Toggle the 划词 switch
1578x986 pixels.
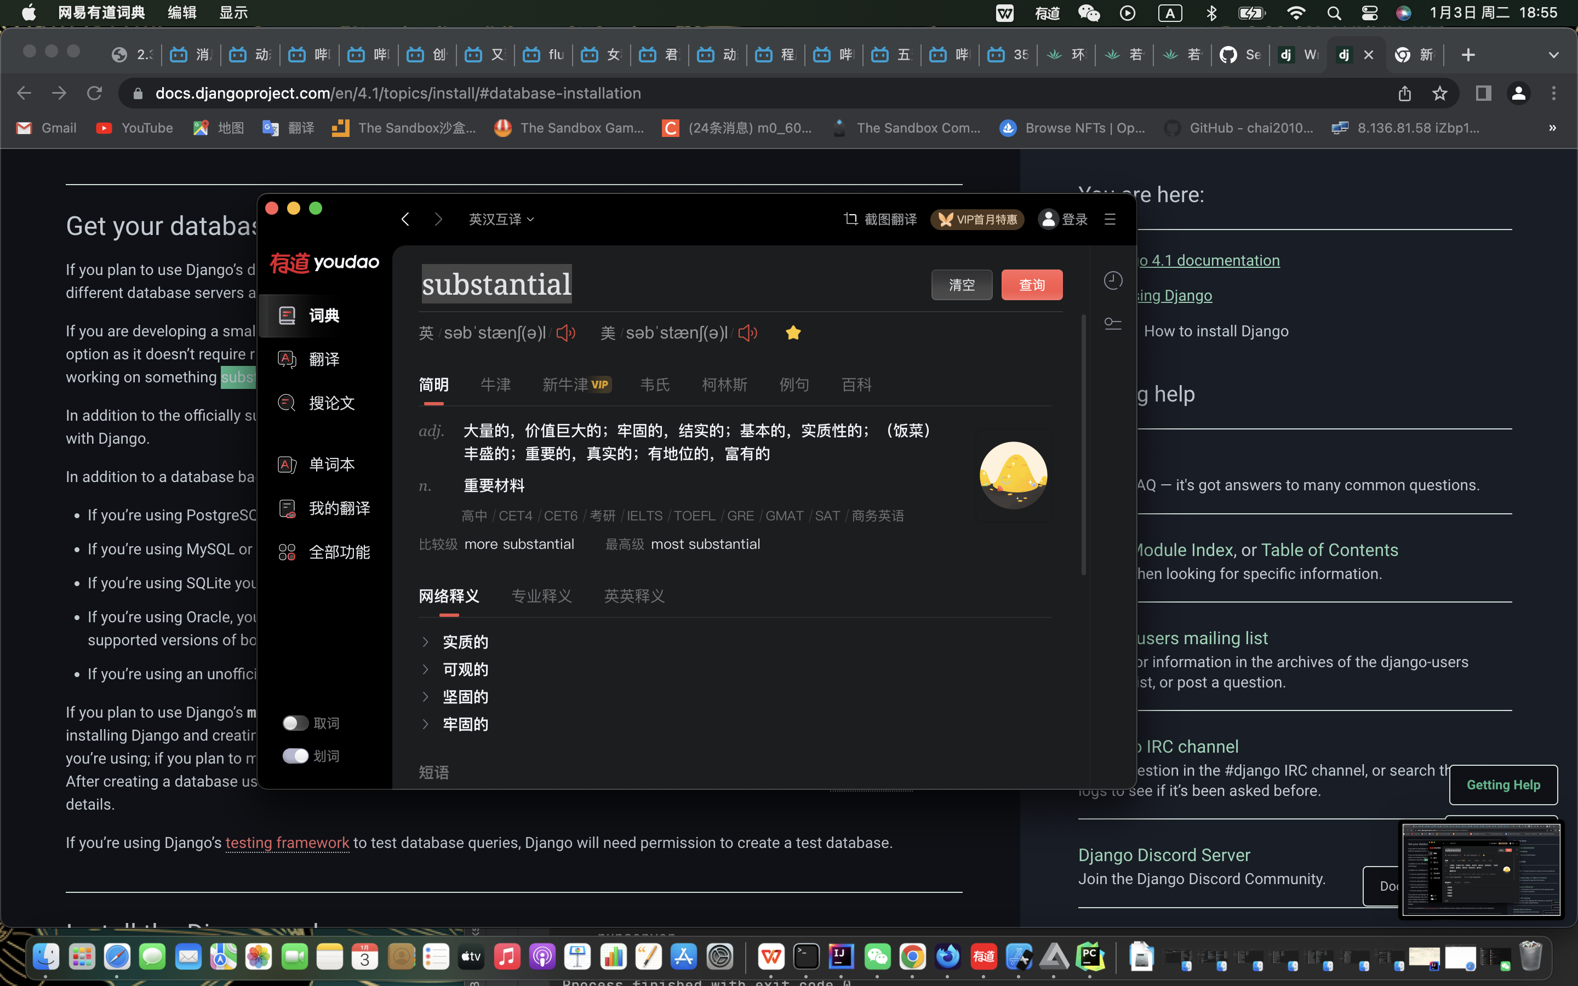[295, 756]
